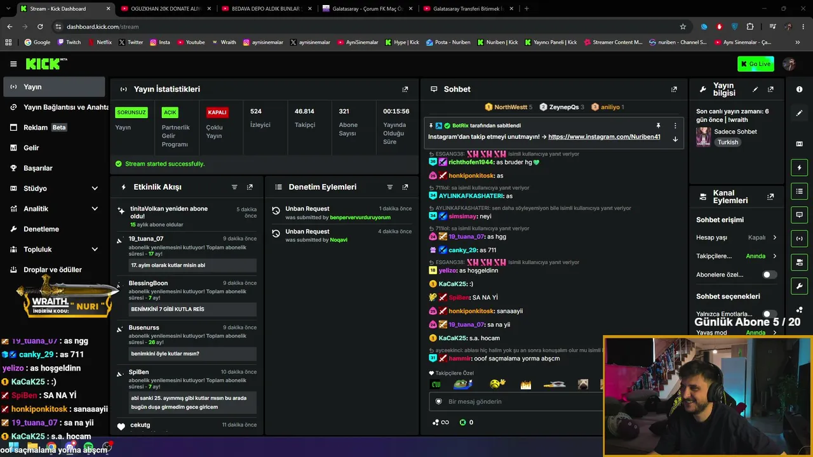Open the Instagram Nuriben41 link
The image size is (813, 457).
click(604, 137)
